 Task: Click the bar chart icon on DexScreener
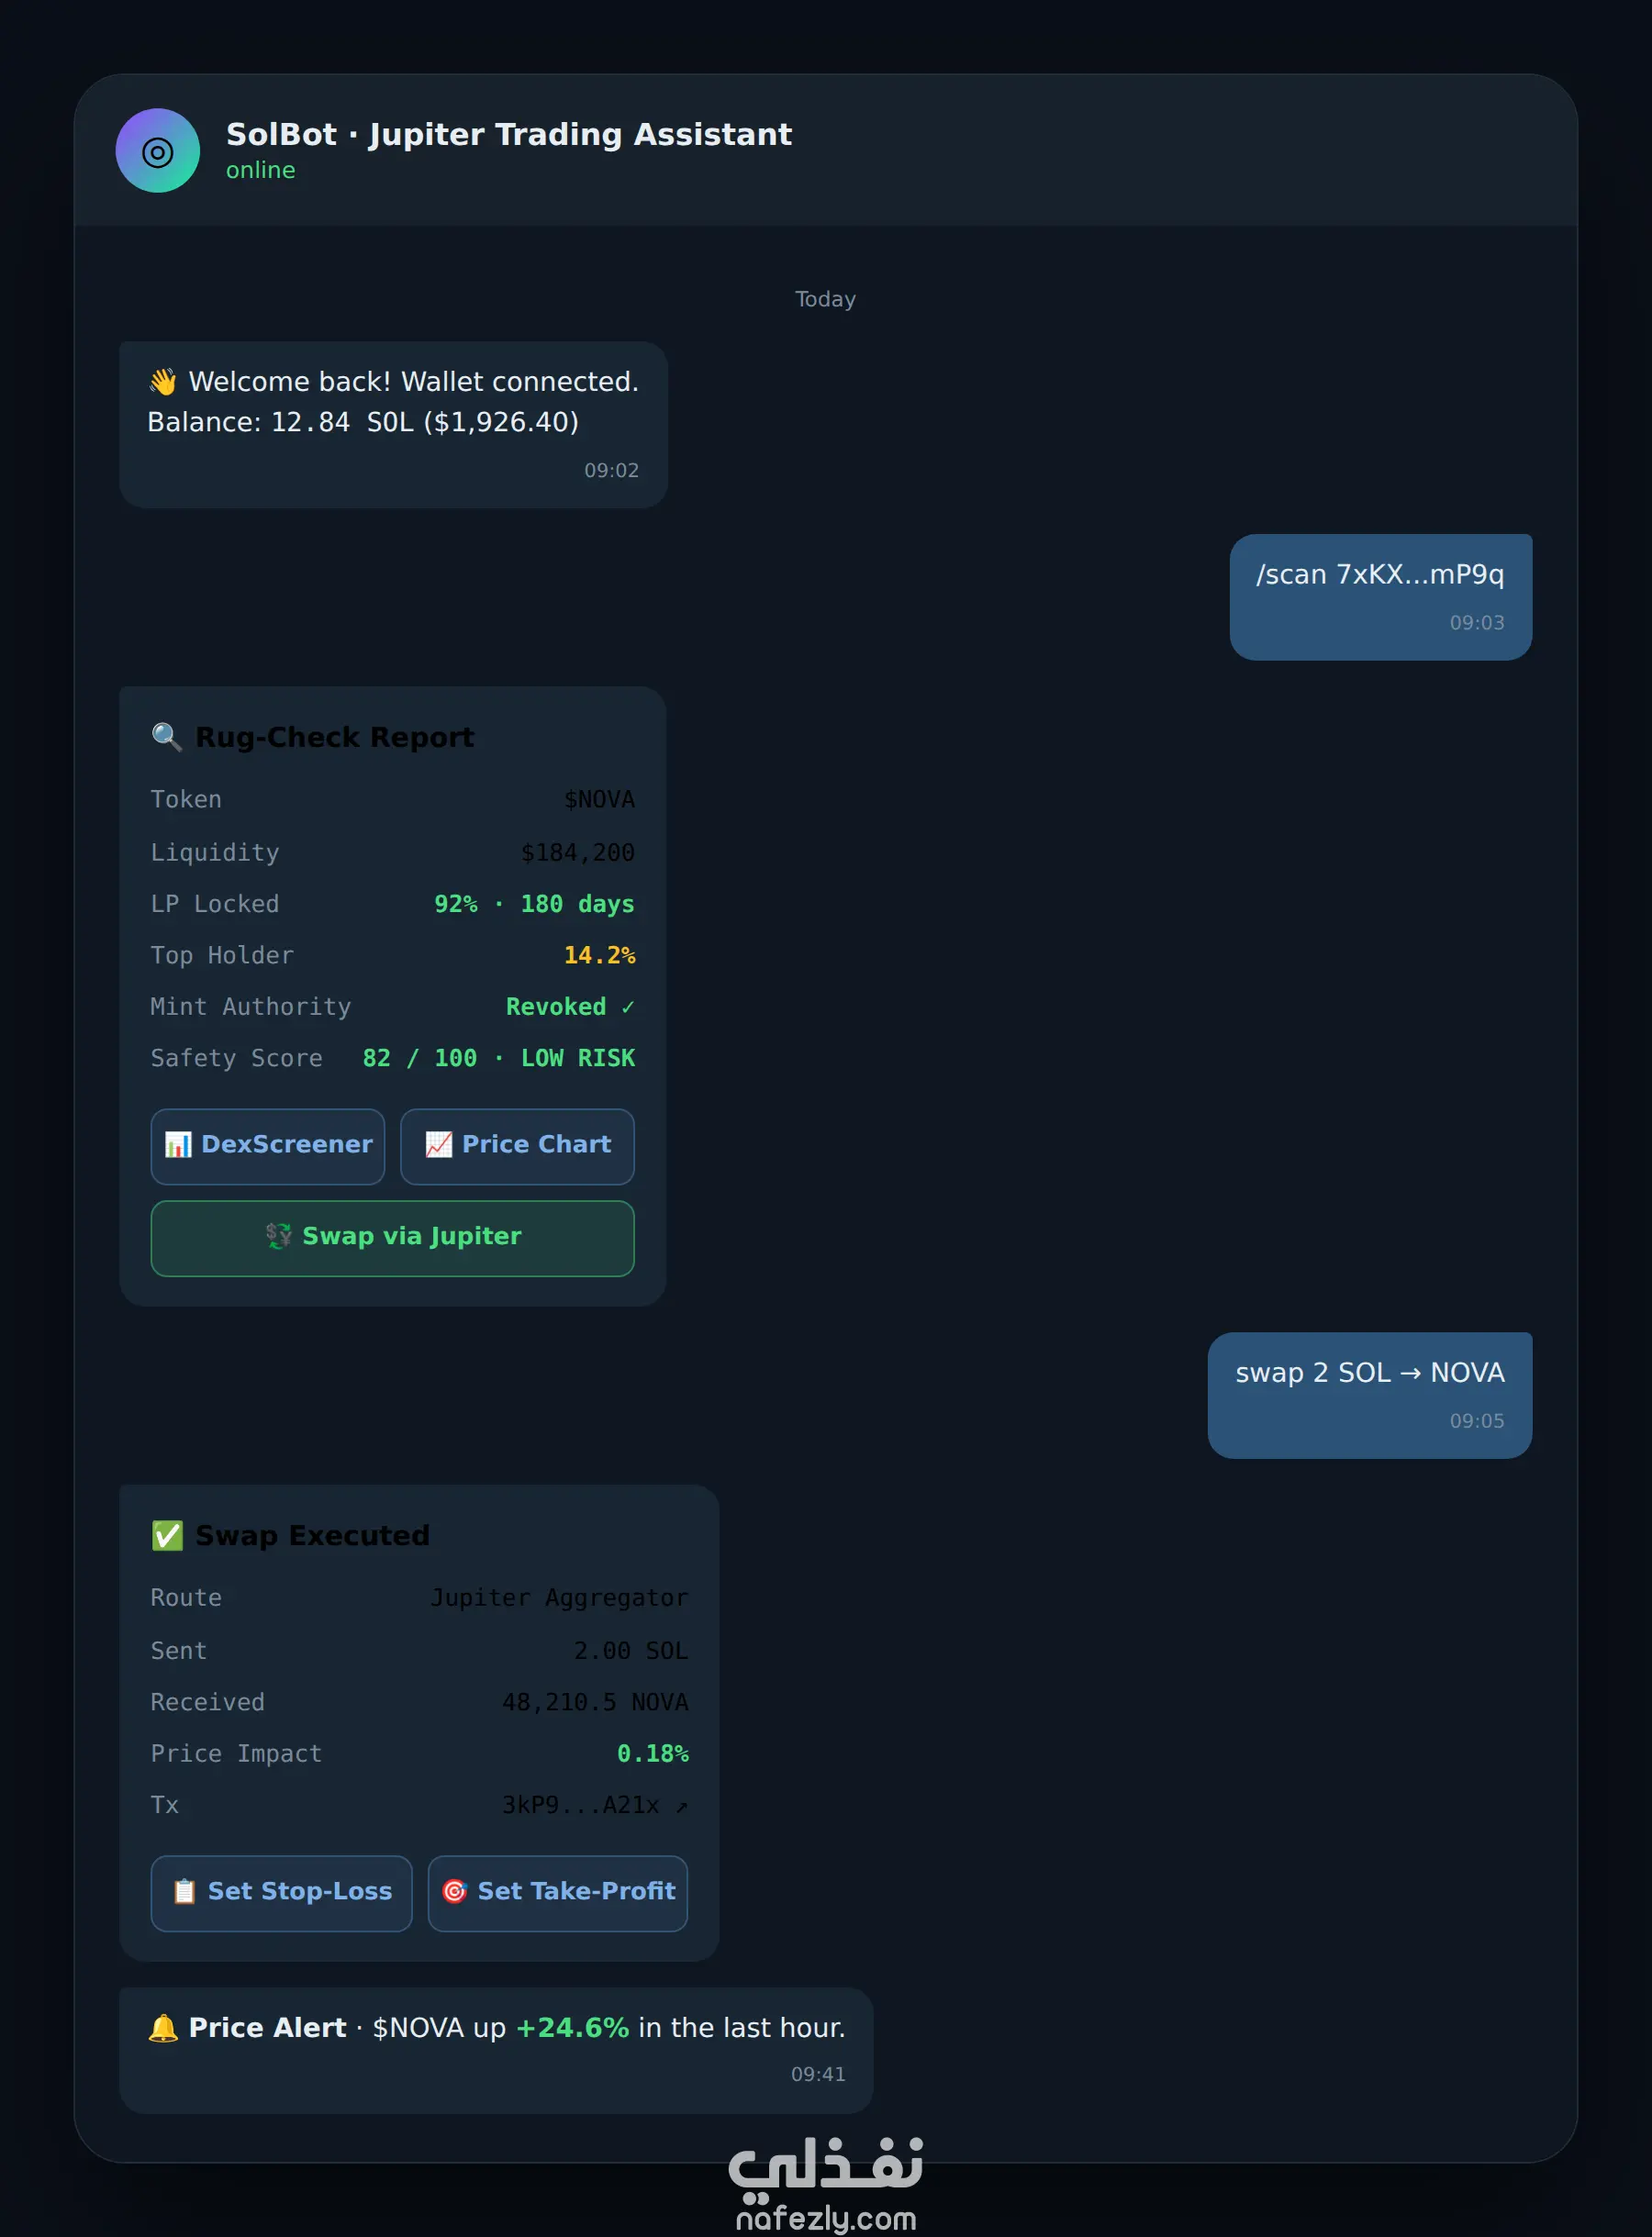(178, 1144)
